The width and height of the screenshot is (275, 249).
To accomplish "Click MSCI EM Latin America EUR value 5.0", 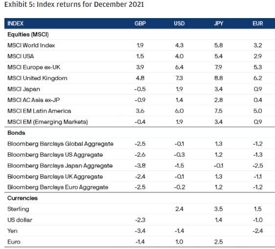I will tap(258, 111).
